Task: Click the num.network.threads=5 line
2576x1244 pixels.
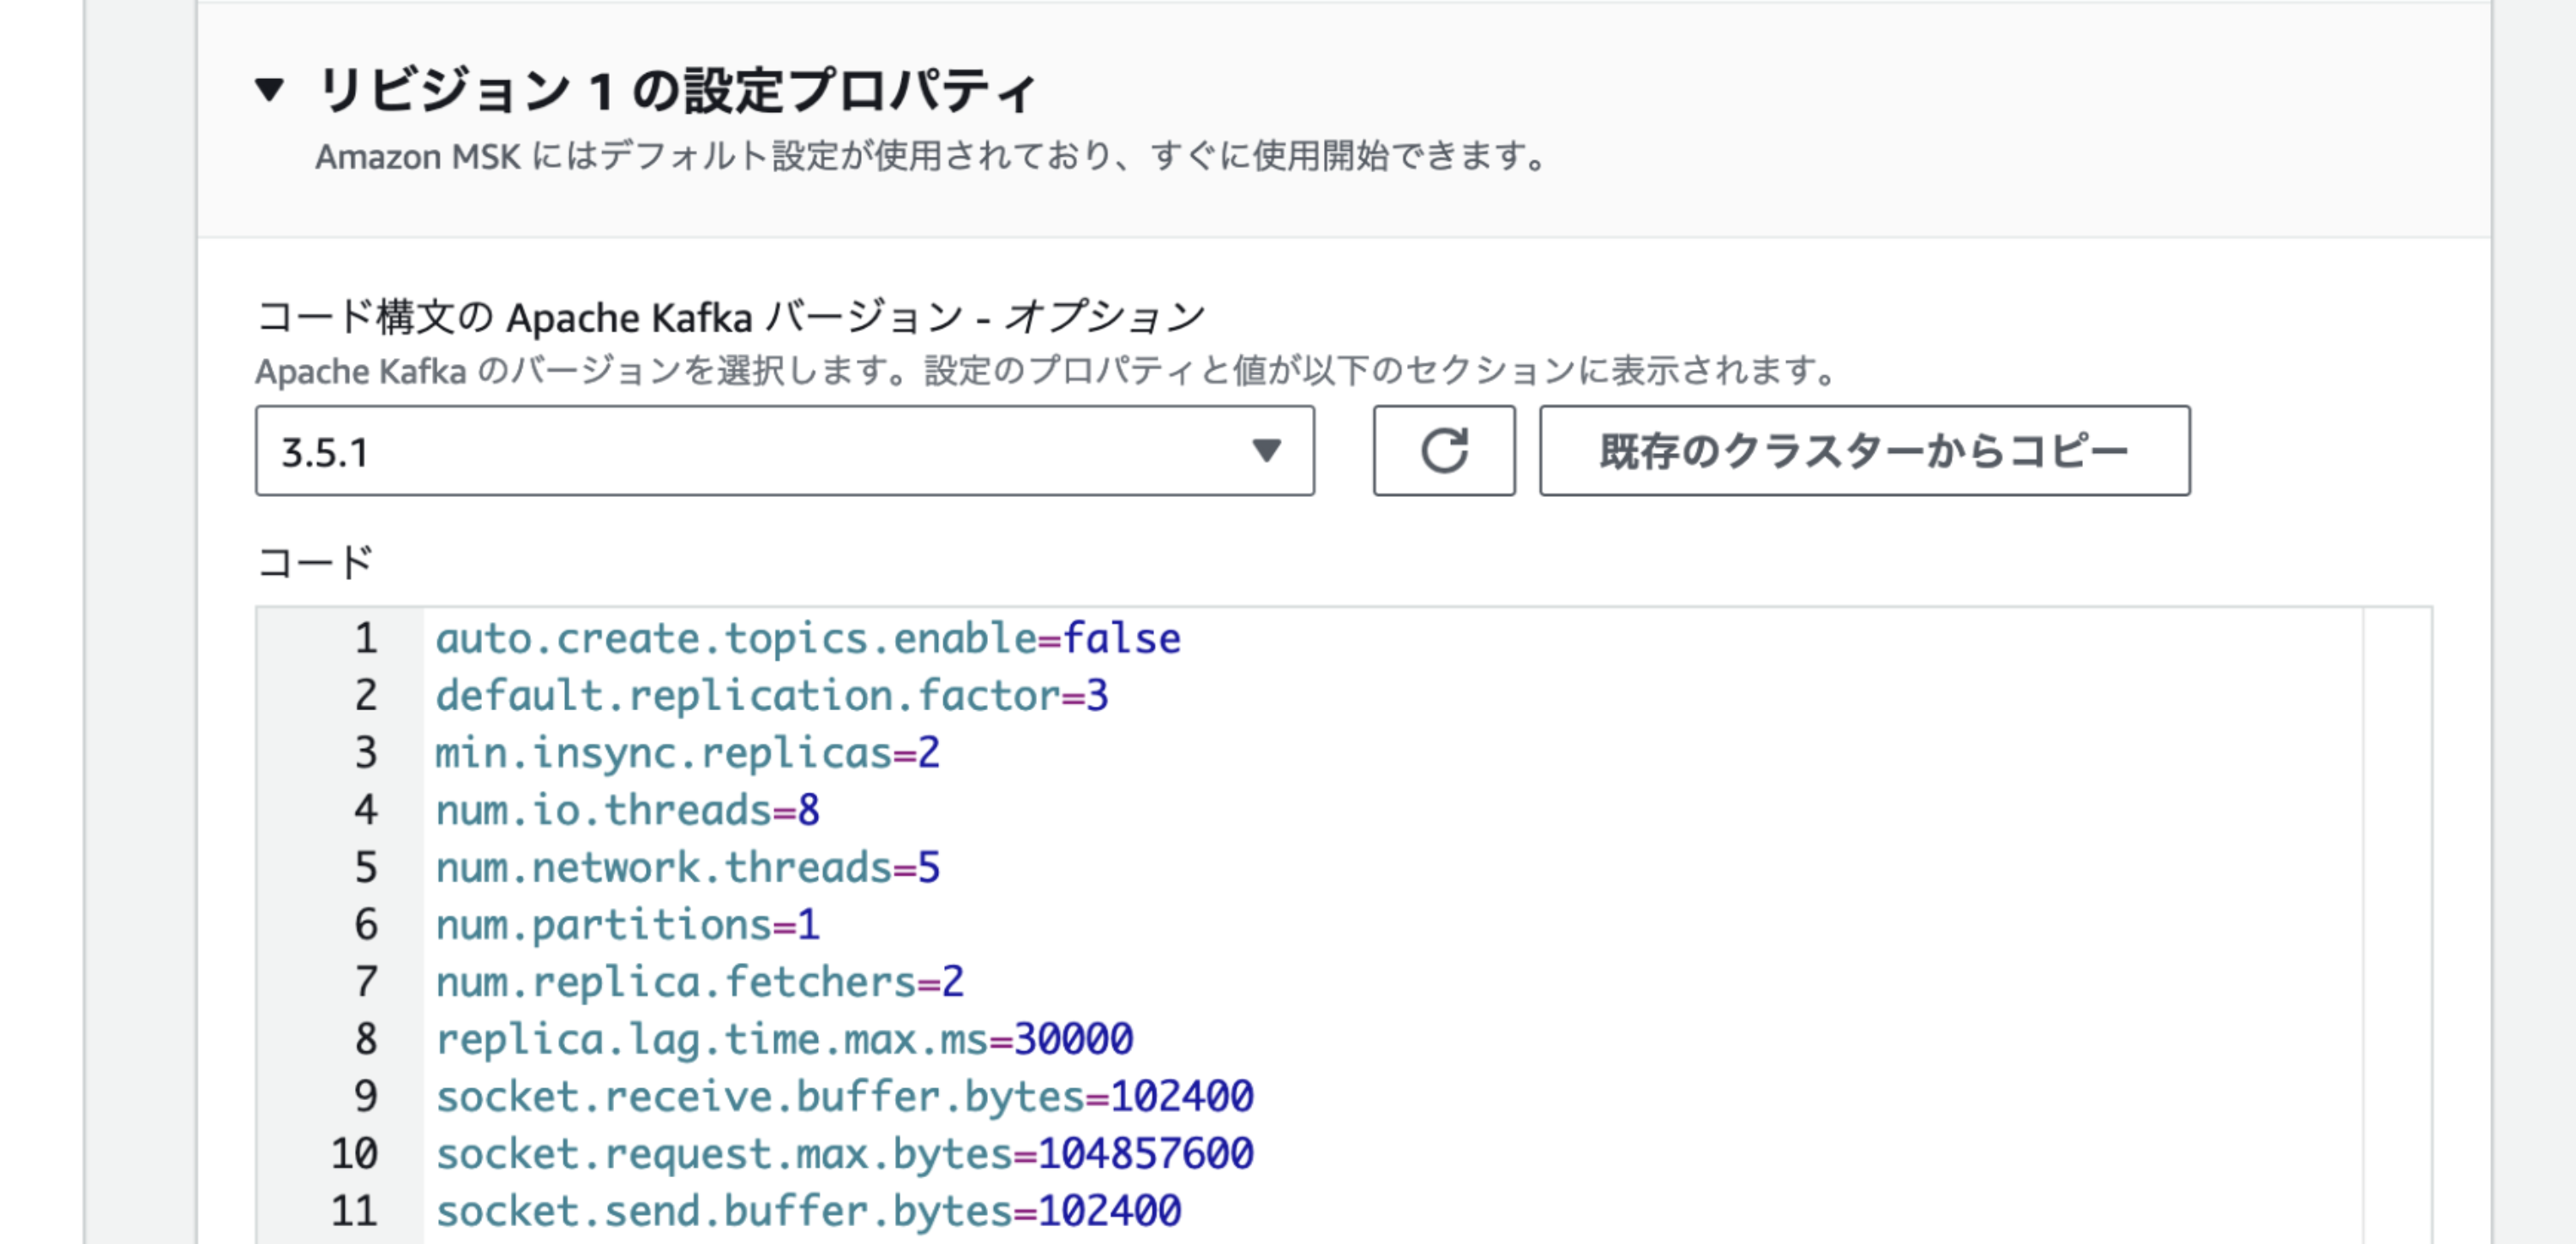Action: coord(686,867)
